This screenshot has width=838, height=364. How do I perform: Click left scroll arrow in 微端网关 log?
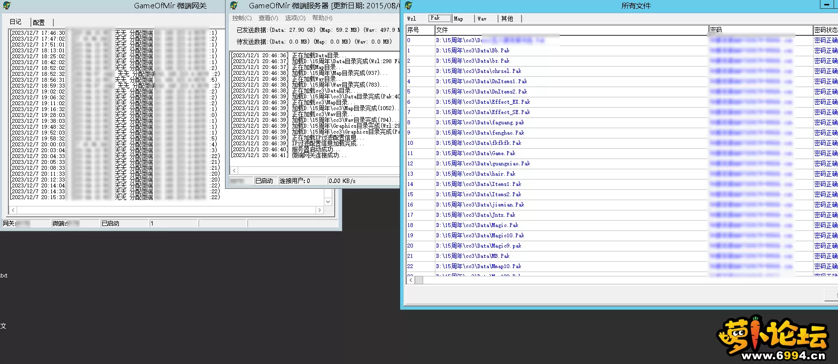(13, 210)
